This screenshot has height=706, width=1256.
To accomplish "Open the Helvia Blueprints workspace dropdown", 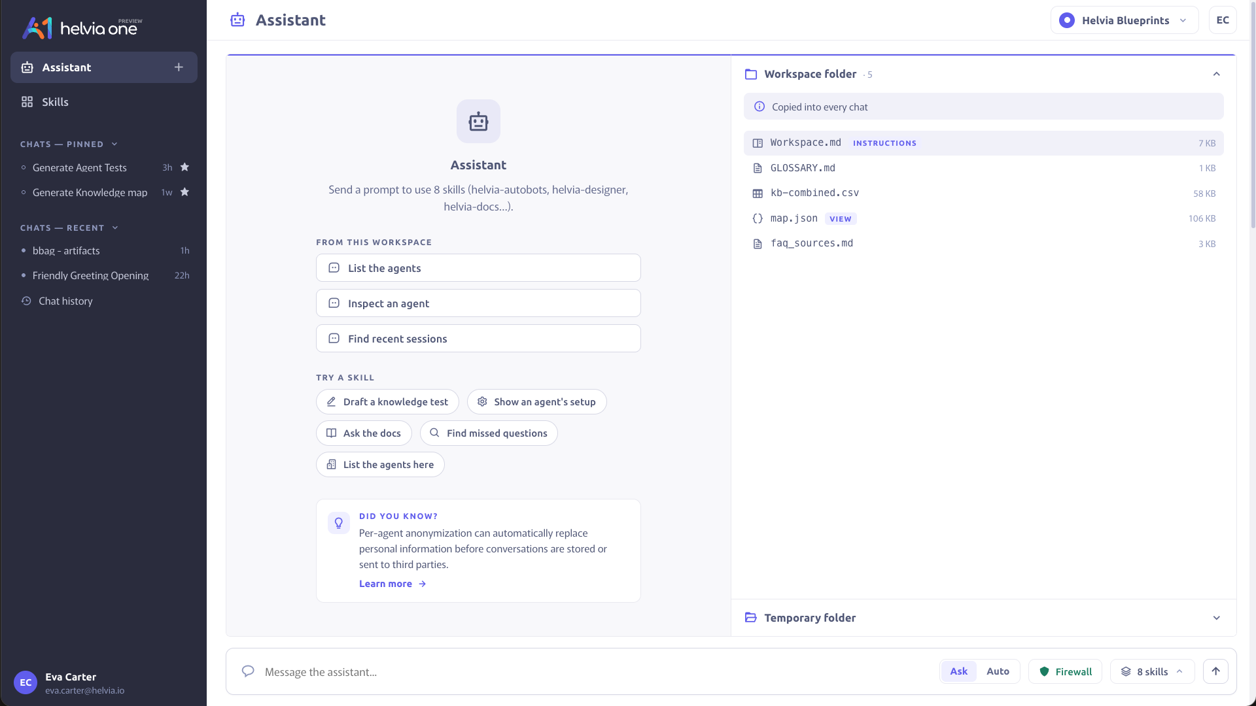I will click(1125, 20).
